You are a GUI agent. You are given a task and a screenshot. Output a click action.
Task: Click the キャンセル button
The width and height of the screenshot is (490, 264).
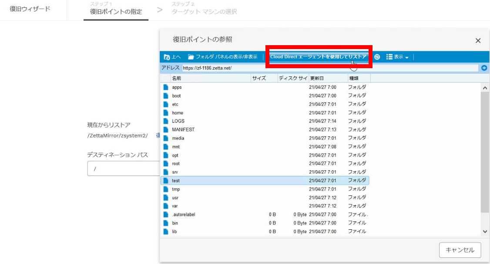click(460, 250)
